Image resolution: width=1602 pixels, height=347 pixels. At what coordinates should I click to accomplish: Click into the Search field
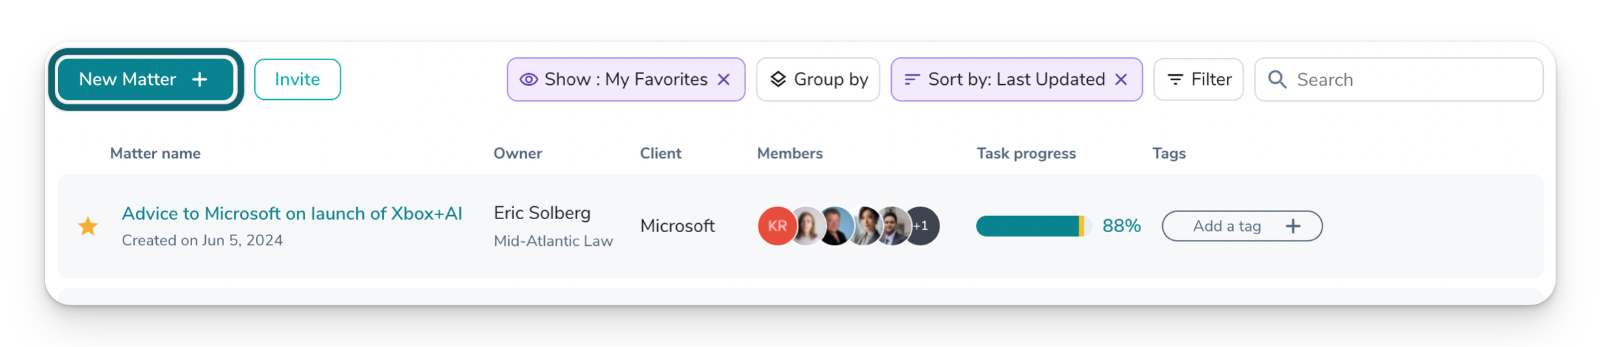click(1411, 80)
